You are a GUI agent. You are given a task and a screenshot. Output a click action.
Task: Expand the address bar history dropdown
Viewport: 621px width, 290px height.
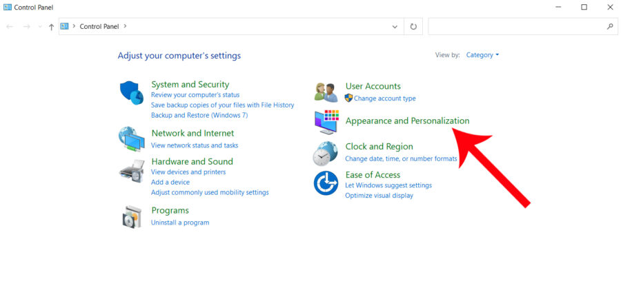(x=395, y=26)
